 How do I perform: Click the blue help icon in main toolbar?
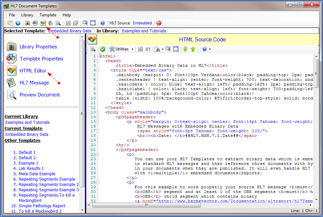pyautogui.click(x=103, y=23)
